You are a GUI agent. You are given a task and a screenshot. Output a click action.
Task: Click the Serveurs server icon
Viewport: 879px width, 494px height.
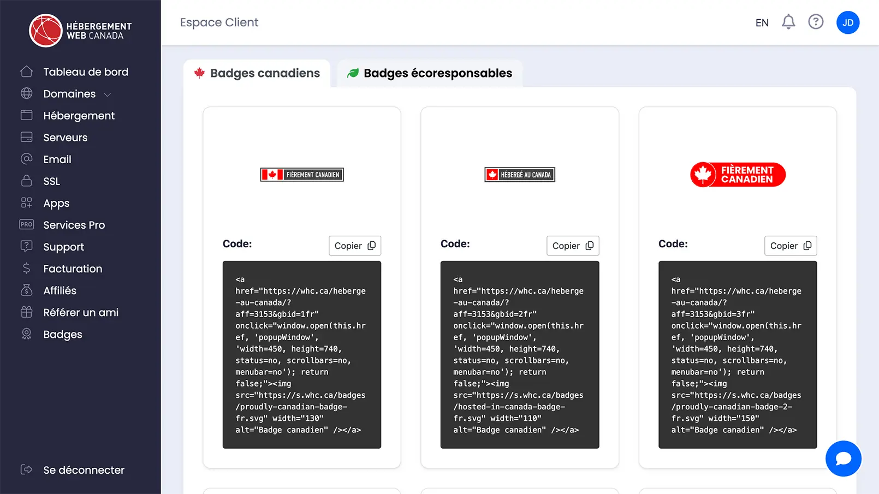point(26,137)
